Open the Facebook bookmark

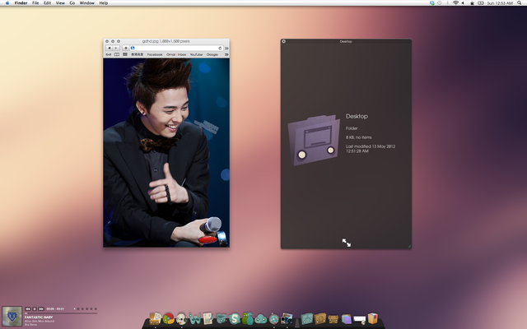[x=155, y=54]
